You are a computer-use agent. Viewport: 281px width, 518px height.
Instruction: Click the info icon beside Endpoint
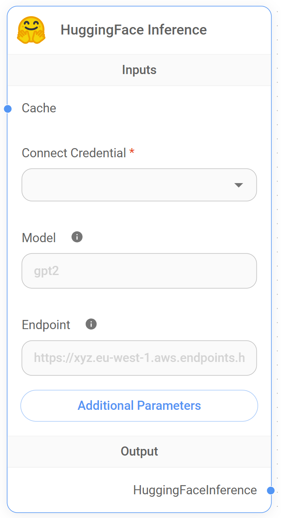[x=91, y=324]
